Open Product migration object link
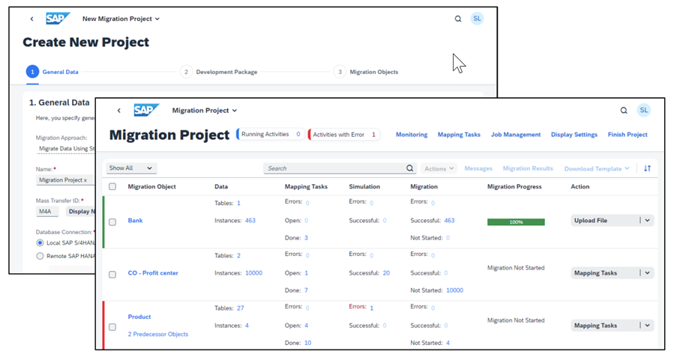 point(139,317)
